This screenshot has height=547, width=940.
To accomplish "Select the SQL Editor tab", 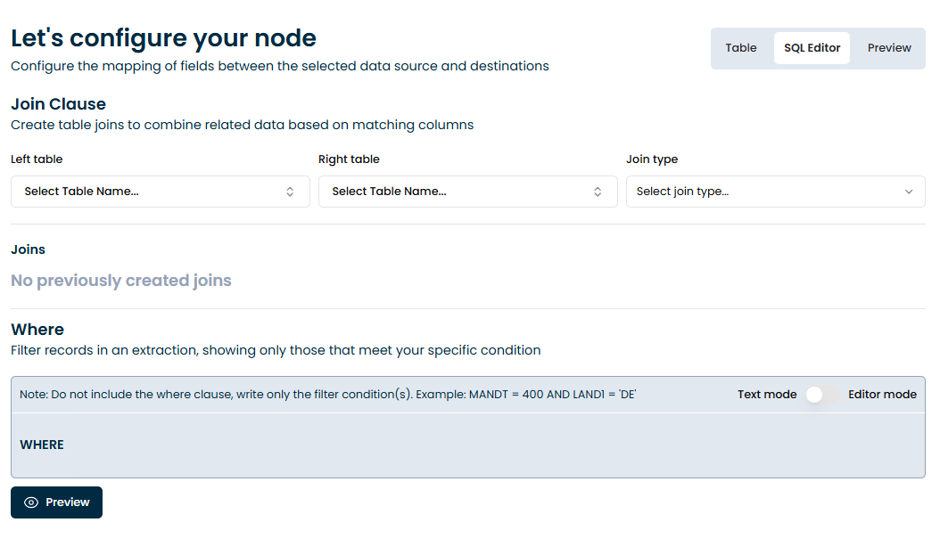I will (812, 48).
